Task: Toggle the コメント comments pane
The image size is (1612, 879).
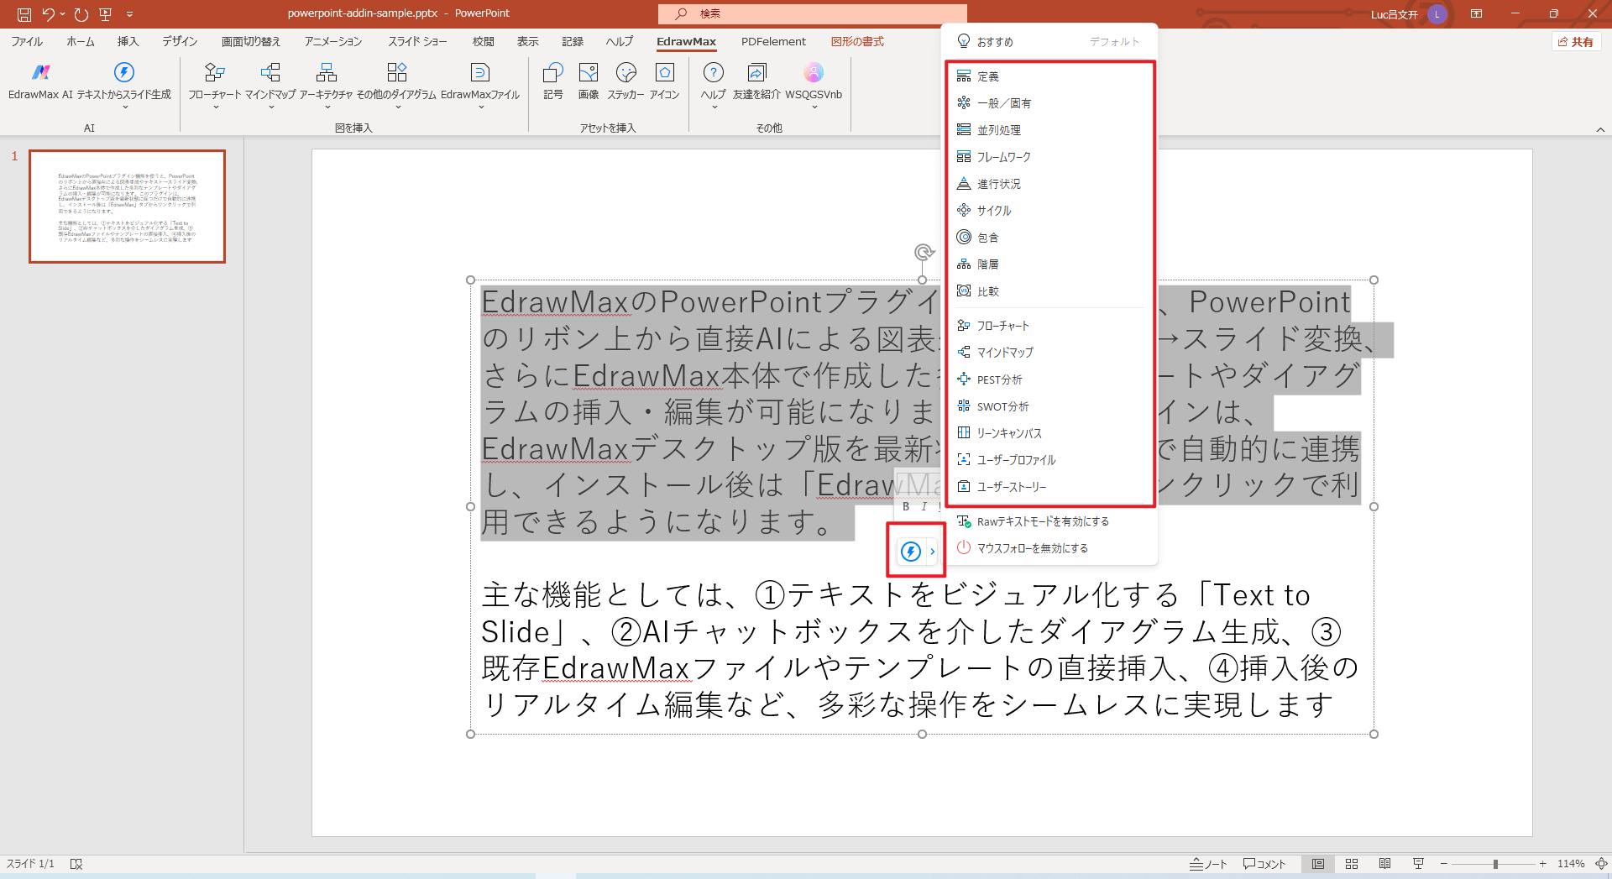Action: (1264, 864)
